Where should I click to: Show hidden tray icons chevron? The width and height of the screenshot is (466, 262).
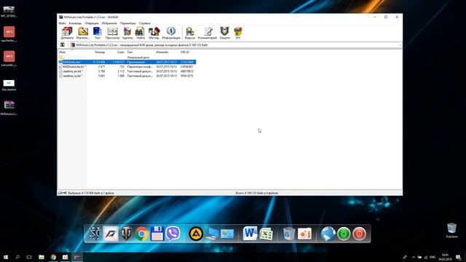pos(414,257)
